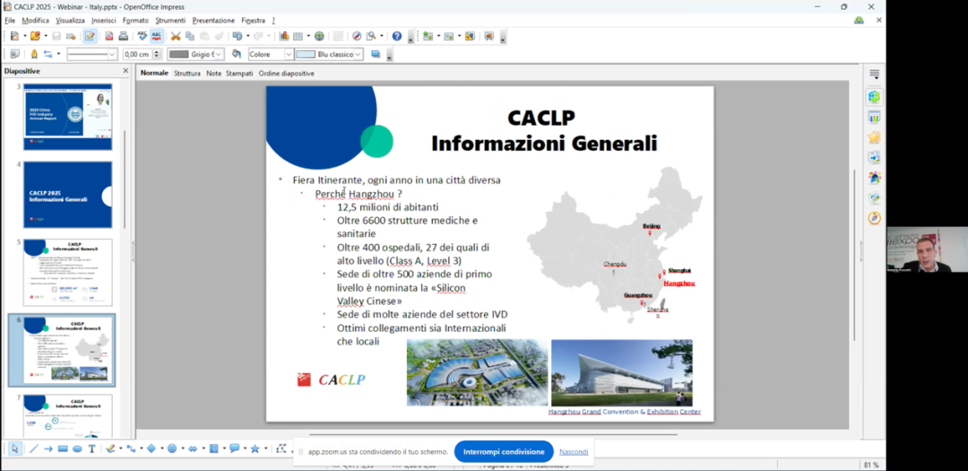
Task: Click the Cut scissors icon
Action: coord(176,36)
